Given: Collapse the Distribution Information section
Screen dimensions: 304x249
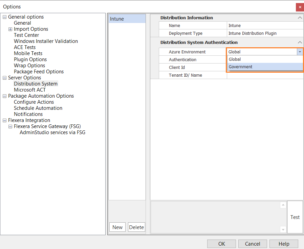Looking at the screenshot, I should tap(300, 18).
